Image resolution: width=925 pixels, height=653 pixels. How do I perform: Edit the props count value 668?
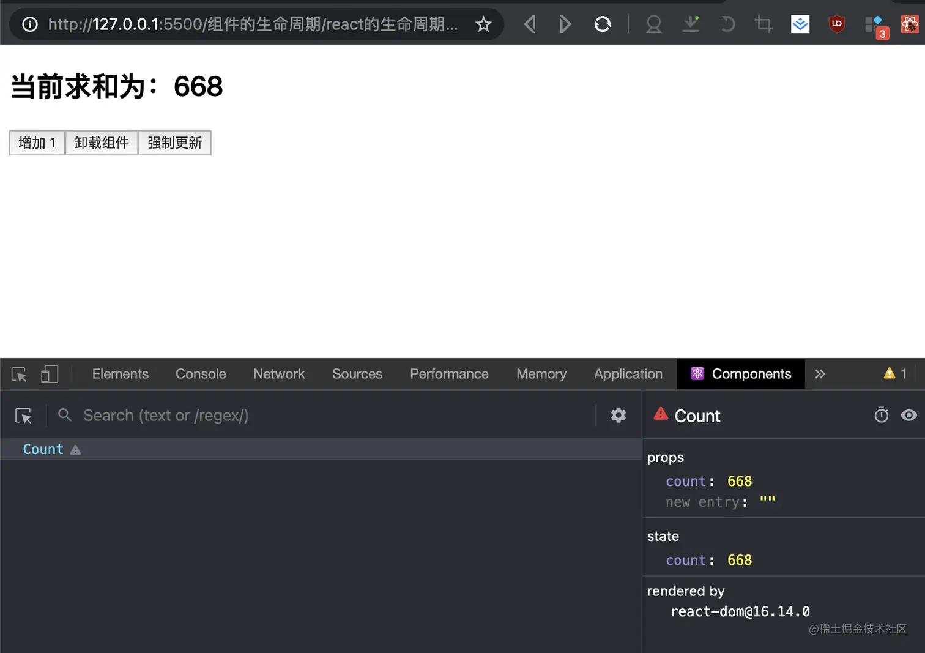[x=740, y=482]
